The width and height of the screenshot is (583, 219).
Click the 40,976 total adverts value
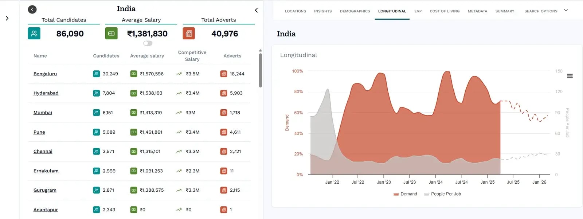pyautogui.click(x=225, y=34)
